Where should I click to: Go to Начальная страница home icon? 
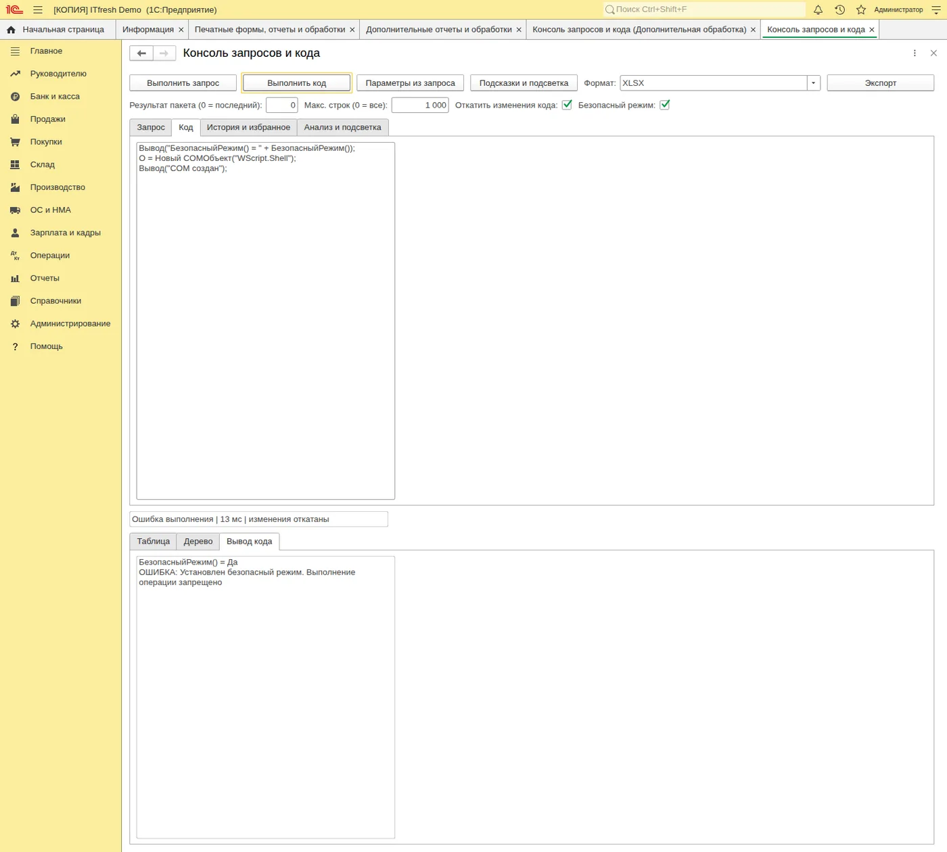pyautogui.click(x=11, y=30)
